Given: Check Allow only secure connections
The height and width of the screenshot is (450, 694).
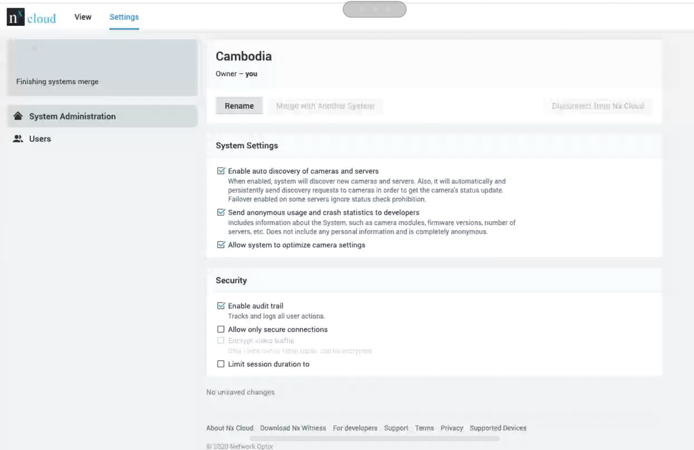Looking at the screenshot, I should [x=221, y=330].
